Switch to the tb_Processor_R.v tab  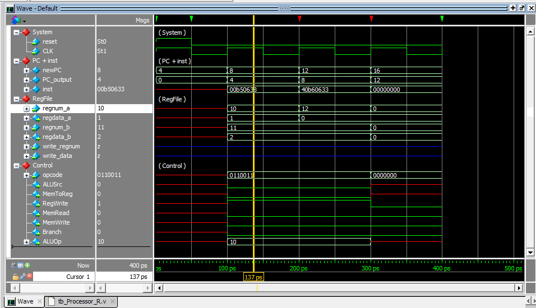pos(82,301)
